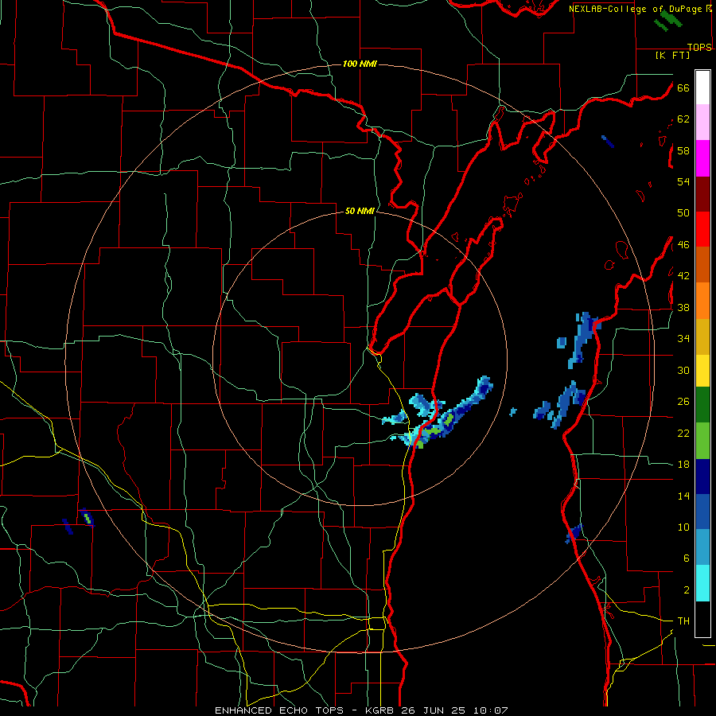Click the '42' legend value
This screenshot has width=716, height=716.
(x=683, y=276)
